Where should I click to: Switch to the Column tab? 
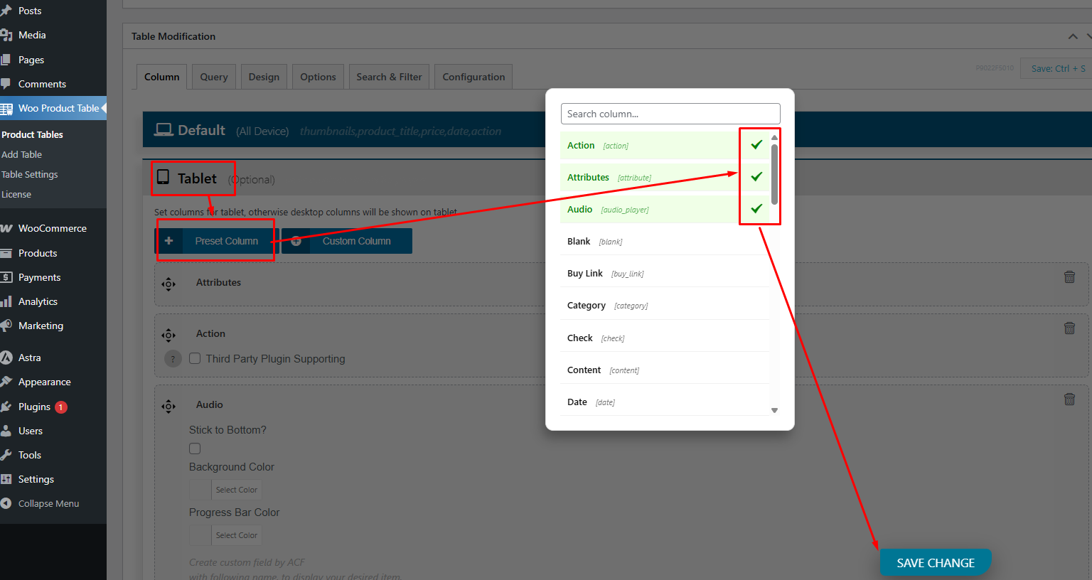(x=162, y=77)
